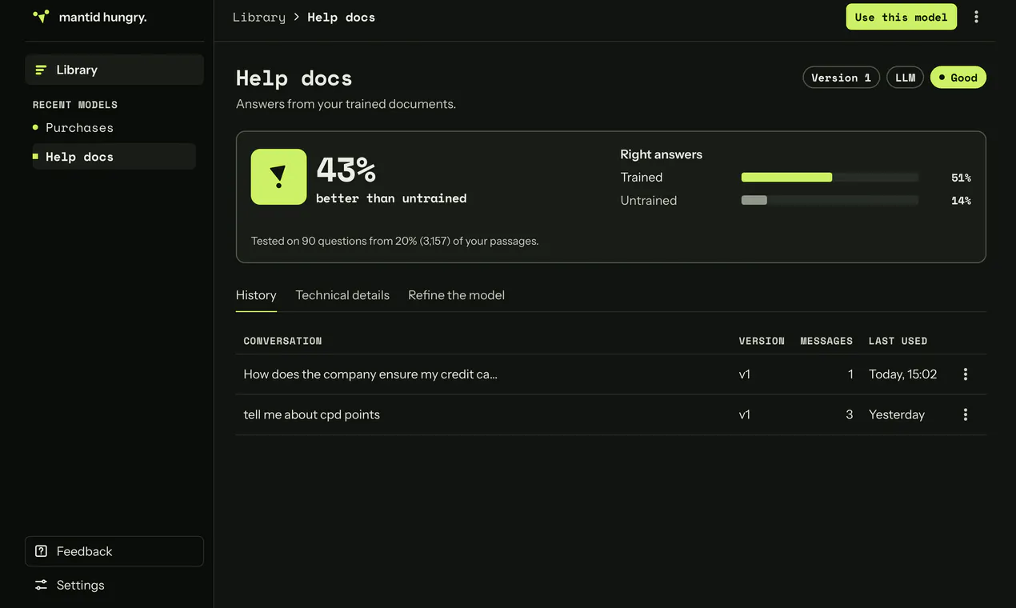Click the Use this model button
Viewport: 1016px width, 608px height.
(x=901, y=17)
